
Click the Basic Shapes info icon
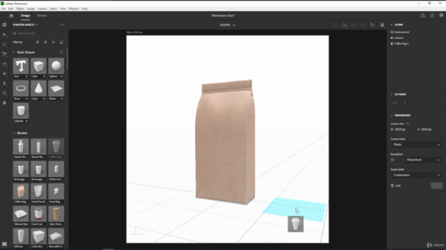tap(61, 52)
